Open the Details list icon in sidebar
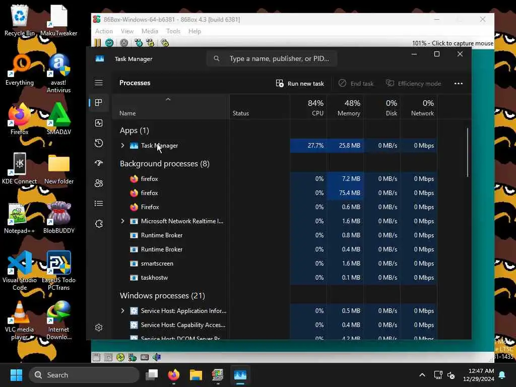The image size is (516, 387). pos(99,204)
